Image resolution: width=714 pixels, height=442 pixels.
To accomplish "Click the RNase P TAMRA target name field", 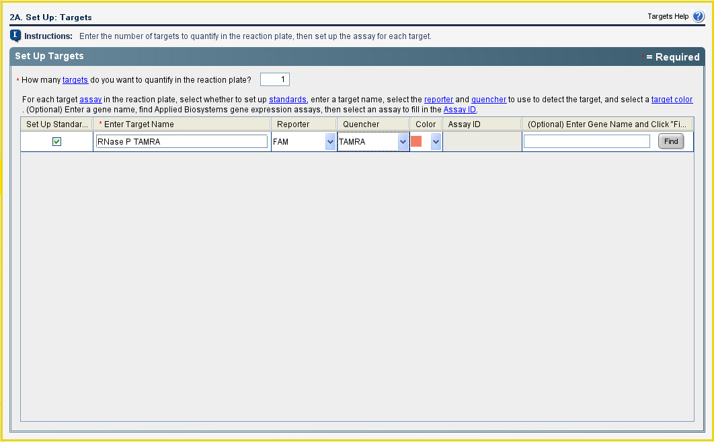I will pos(182,141).
